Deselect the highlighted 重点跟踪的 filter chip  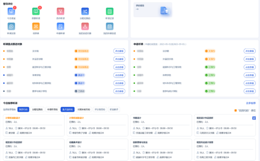coord(68,109)
